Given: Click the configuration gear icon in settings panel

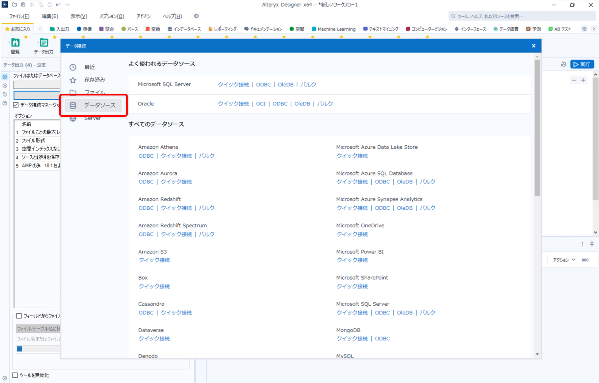Looking at the screenshot, I should coord(5,77).
